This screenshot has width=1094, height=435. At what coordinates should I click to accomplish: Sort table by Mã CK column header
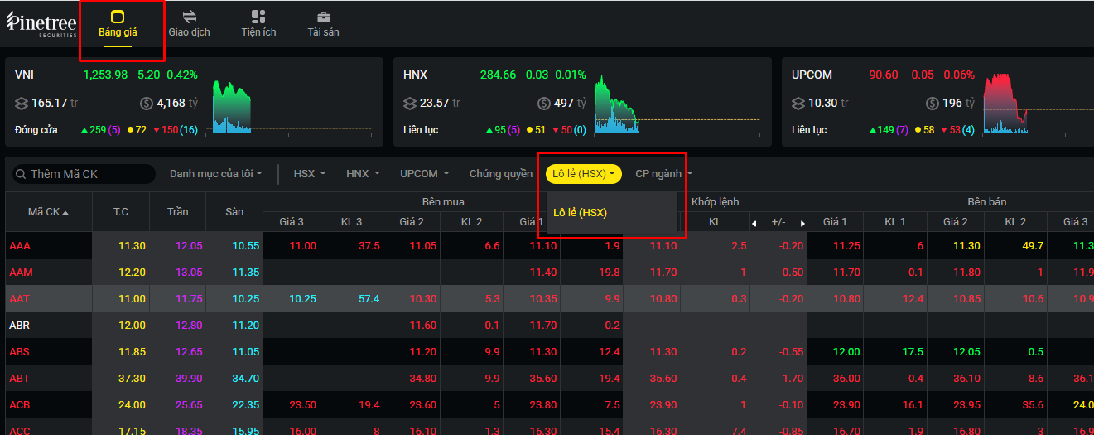[48, 212]
